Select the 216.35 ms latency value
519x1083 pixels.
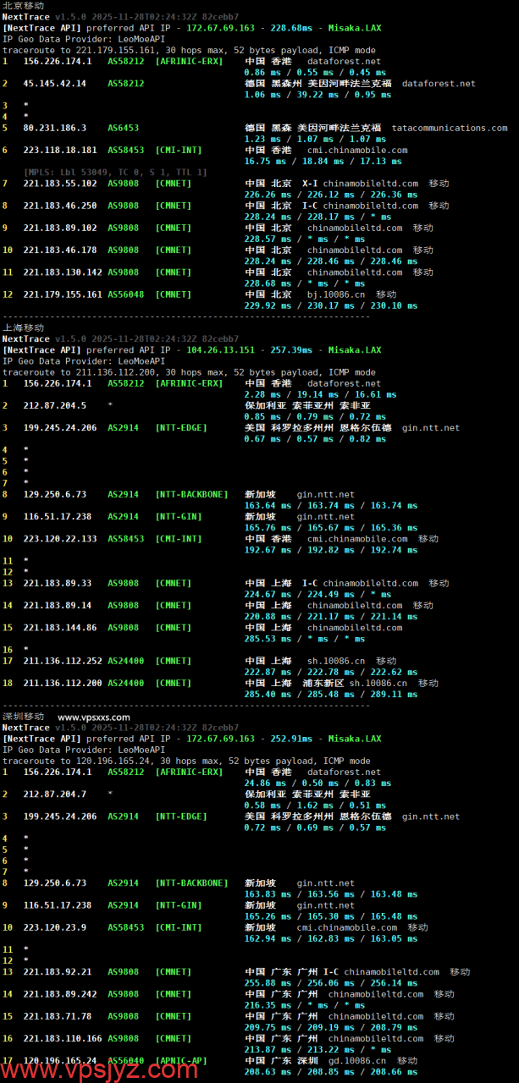tap(266, 1005)
